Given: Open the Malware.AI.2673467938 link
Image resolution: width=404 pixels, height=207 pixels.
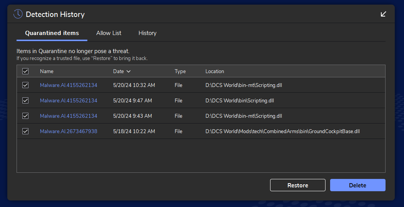Looking at the screenshot, I should tap(68, 131).
